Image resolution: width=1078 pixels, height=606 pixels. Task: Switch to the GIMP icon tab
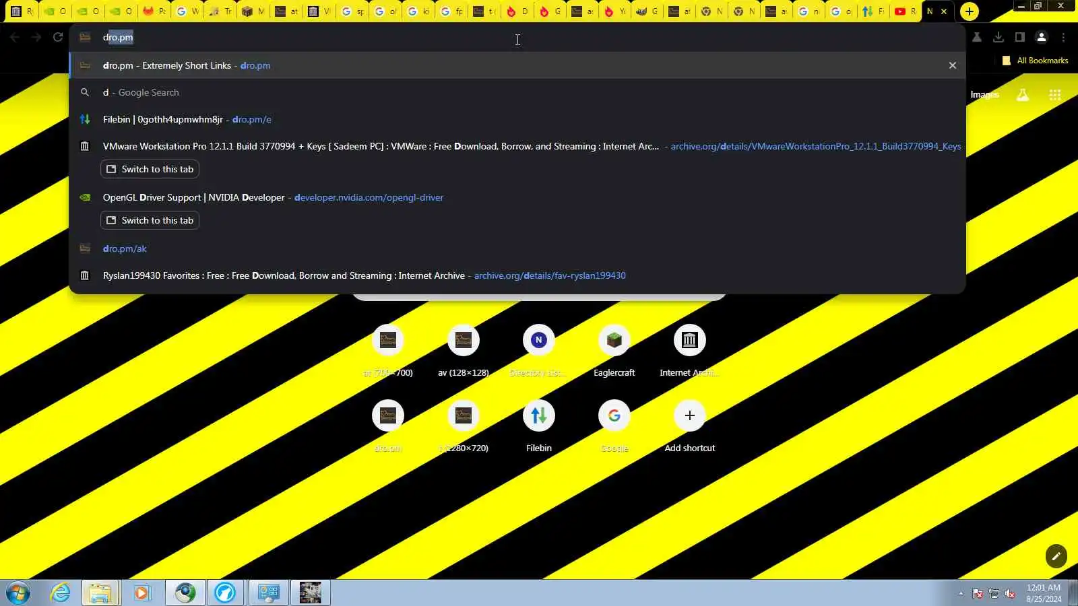(646, 11)
